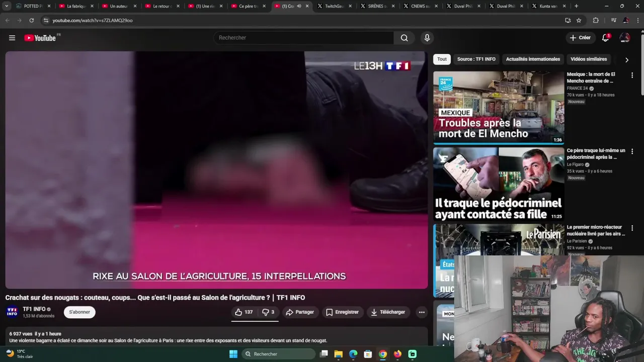Click the Partager button

click(x=300, y=312)
